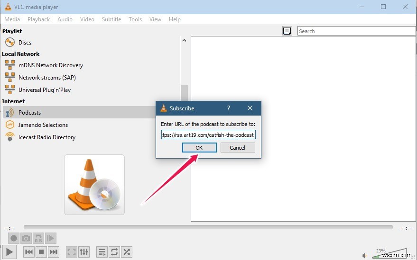Click the playback seek bar
Image resolution: width=417 pixels, height=260 pixels.
208,227
